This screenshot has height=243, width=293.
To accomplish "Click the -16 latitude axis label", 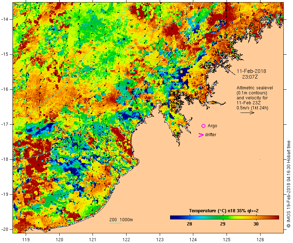I will point(5,89).
